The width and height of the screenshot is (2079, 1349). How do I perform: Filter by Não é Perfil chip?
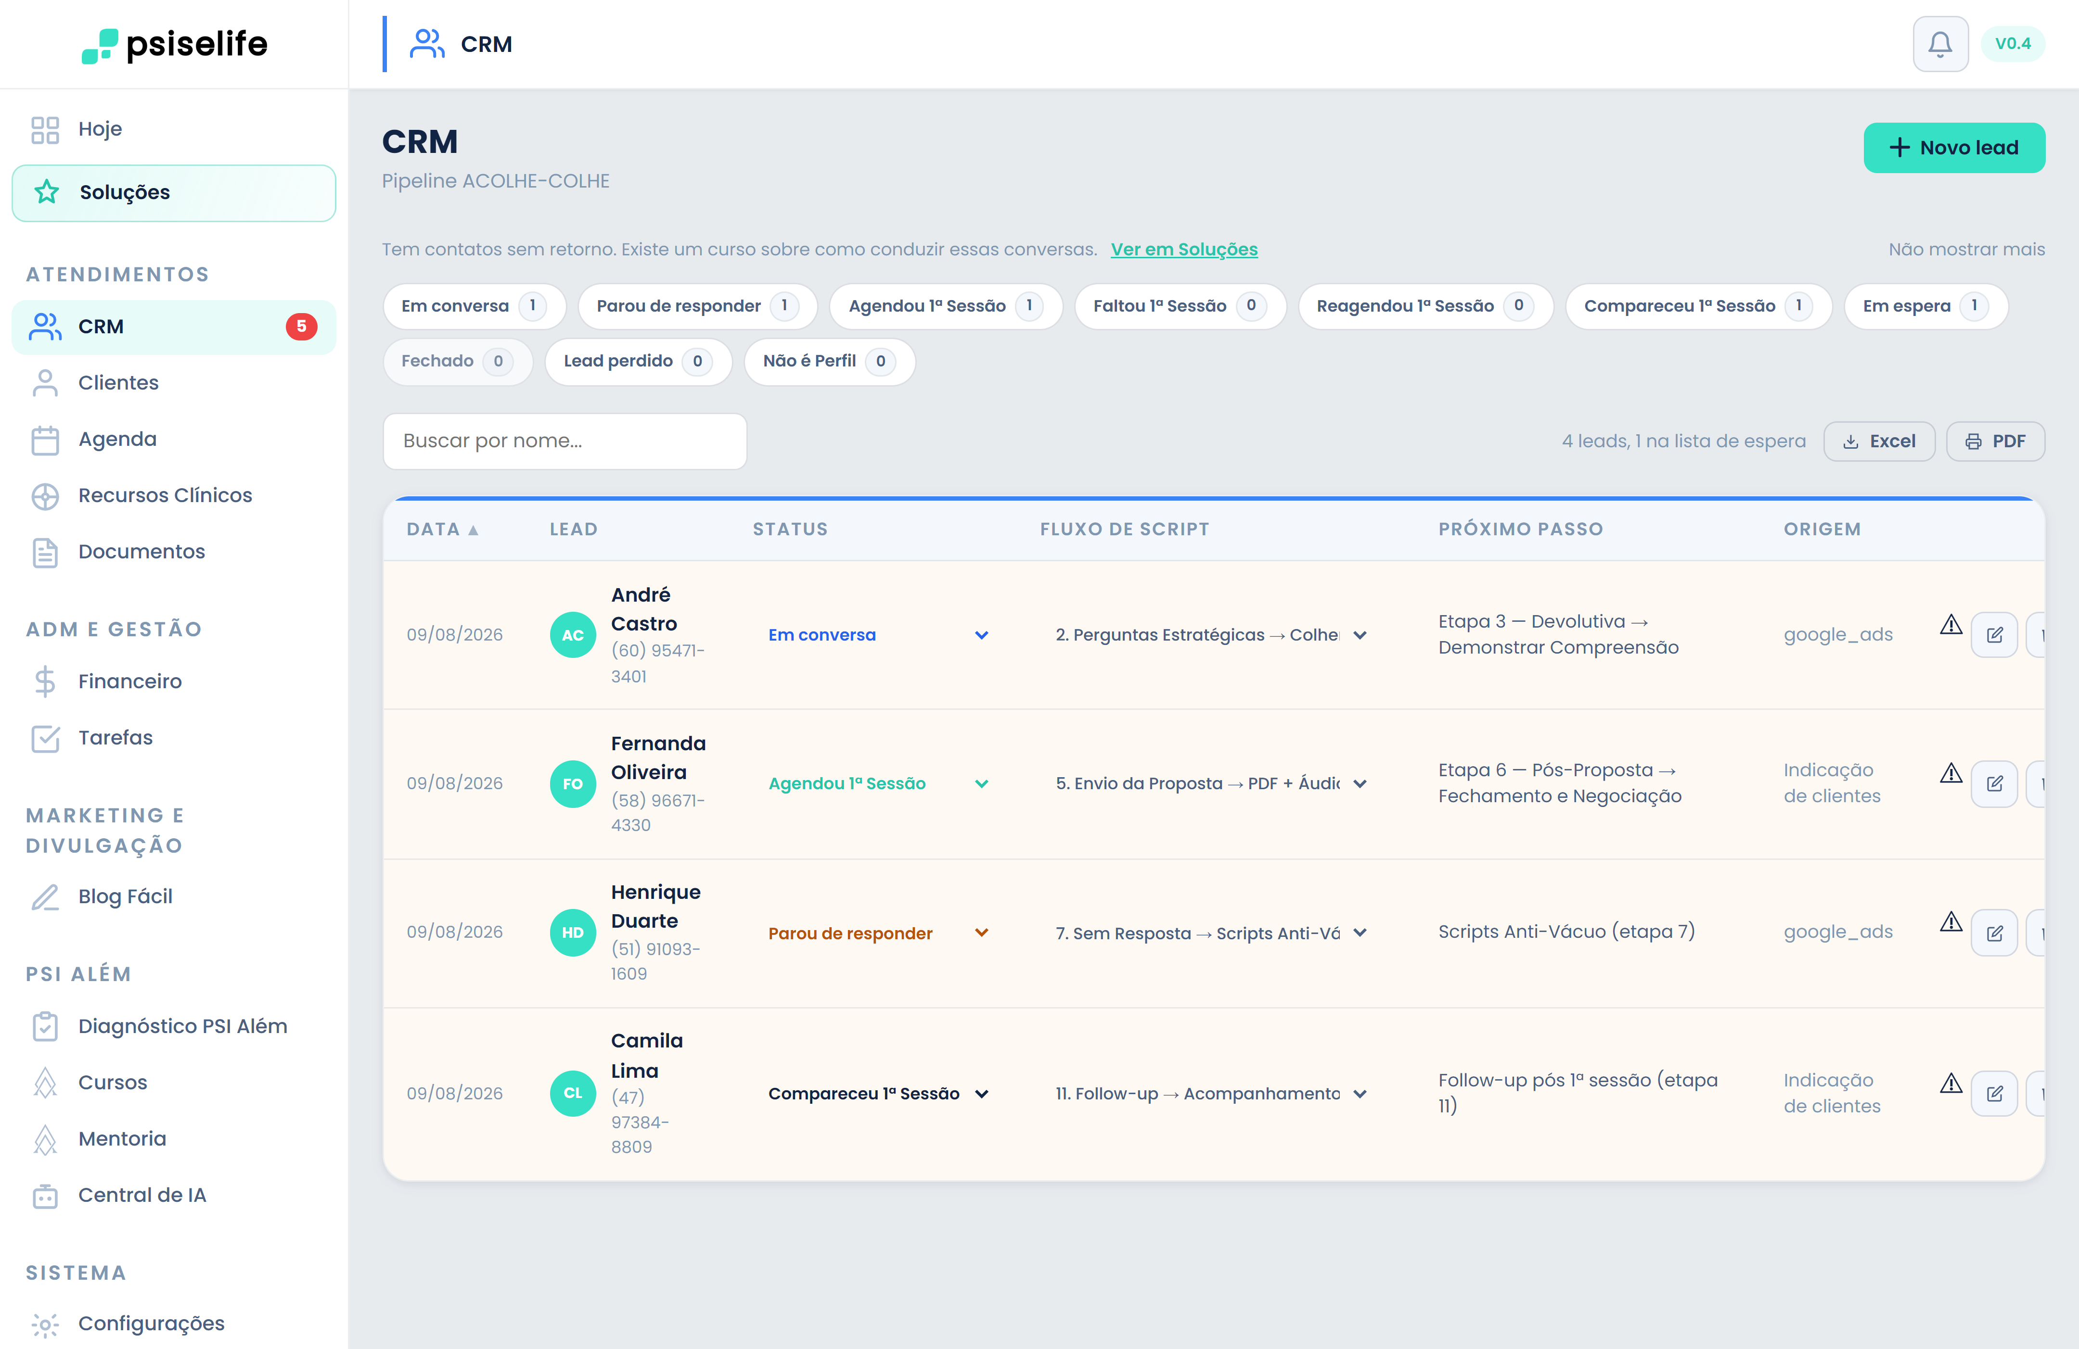[x=829, y=362]
